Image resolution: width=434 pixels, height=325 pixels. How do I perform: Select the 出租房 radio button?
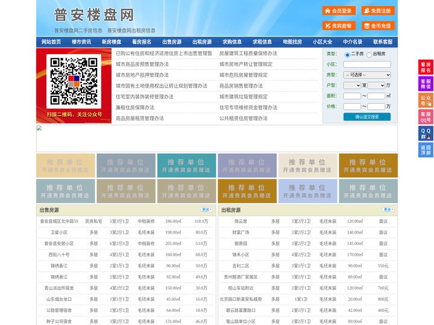pos(369,55)
